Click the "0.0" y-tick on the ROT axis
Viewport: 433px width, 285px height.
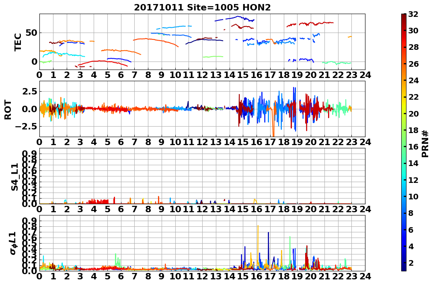(x=29, y=109)
